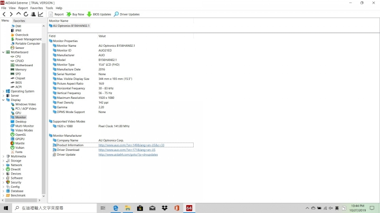Select Memory tree item
Viewport: 380px width, 213px height.
(x=21, y=69)
